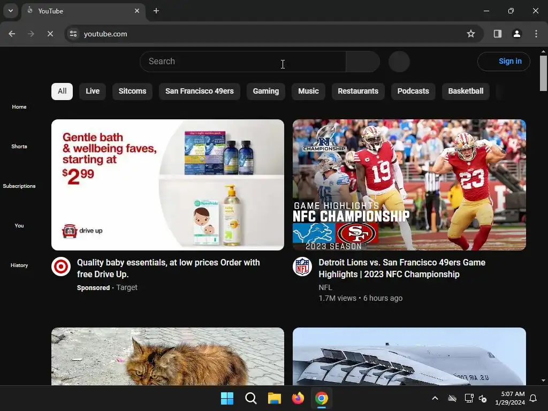Click muted volume tray icon
The height and width of the screenshot is (411, 548).
[x=483, y=398]
